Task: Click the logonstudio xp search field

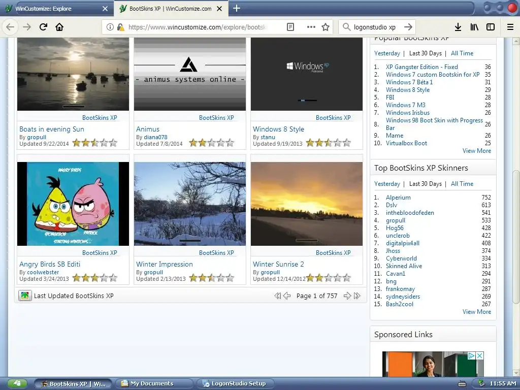Action: pyautogui.click(x=375, y=27)
